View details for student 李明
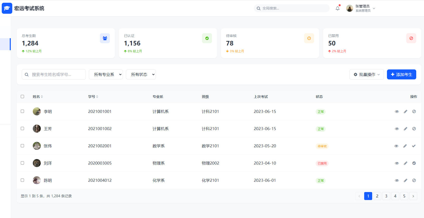 pyautogui.click(x=397, y=112)
